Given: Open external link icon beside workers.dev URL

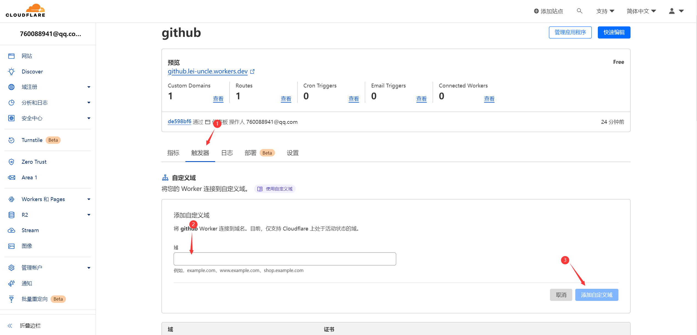Looking at the screenshot, I should [x=252, y=72].
